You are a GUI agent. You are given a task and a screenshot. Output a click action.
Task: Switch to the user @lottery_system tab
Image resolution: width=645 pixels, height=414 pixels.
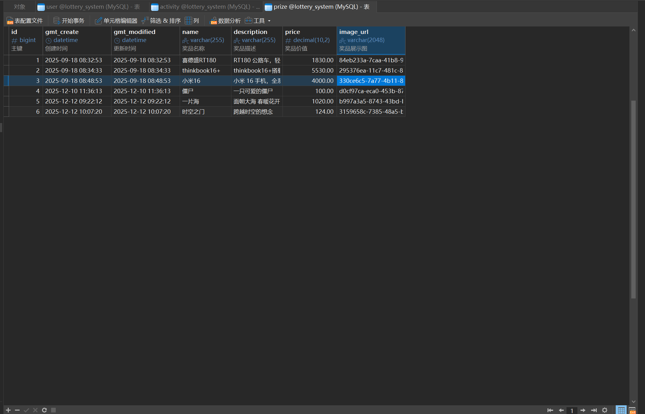click(93, 7)
